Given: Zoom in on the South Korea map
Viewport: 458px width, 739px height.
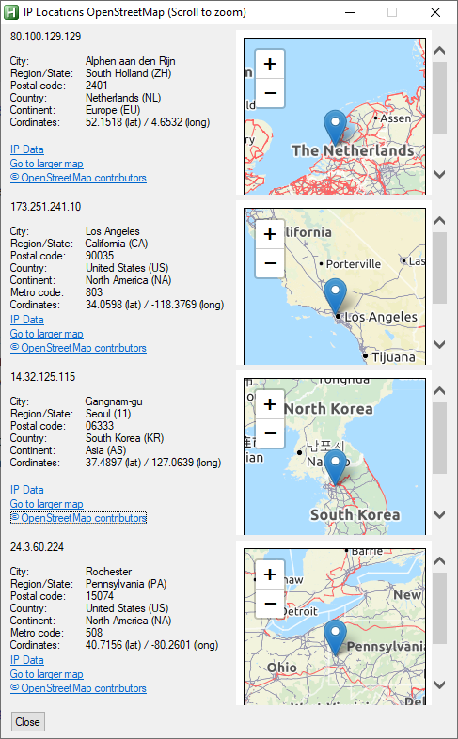Looking at the screenshot, I should [270, 404].
